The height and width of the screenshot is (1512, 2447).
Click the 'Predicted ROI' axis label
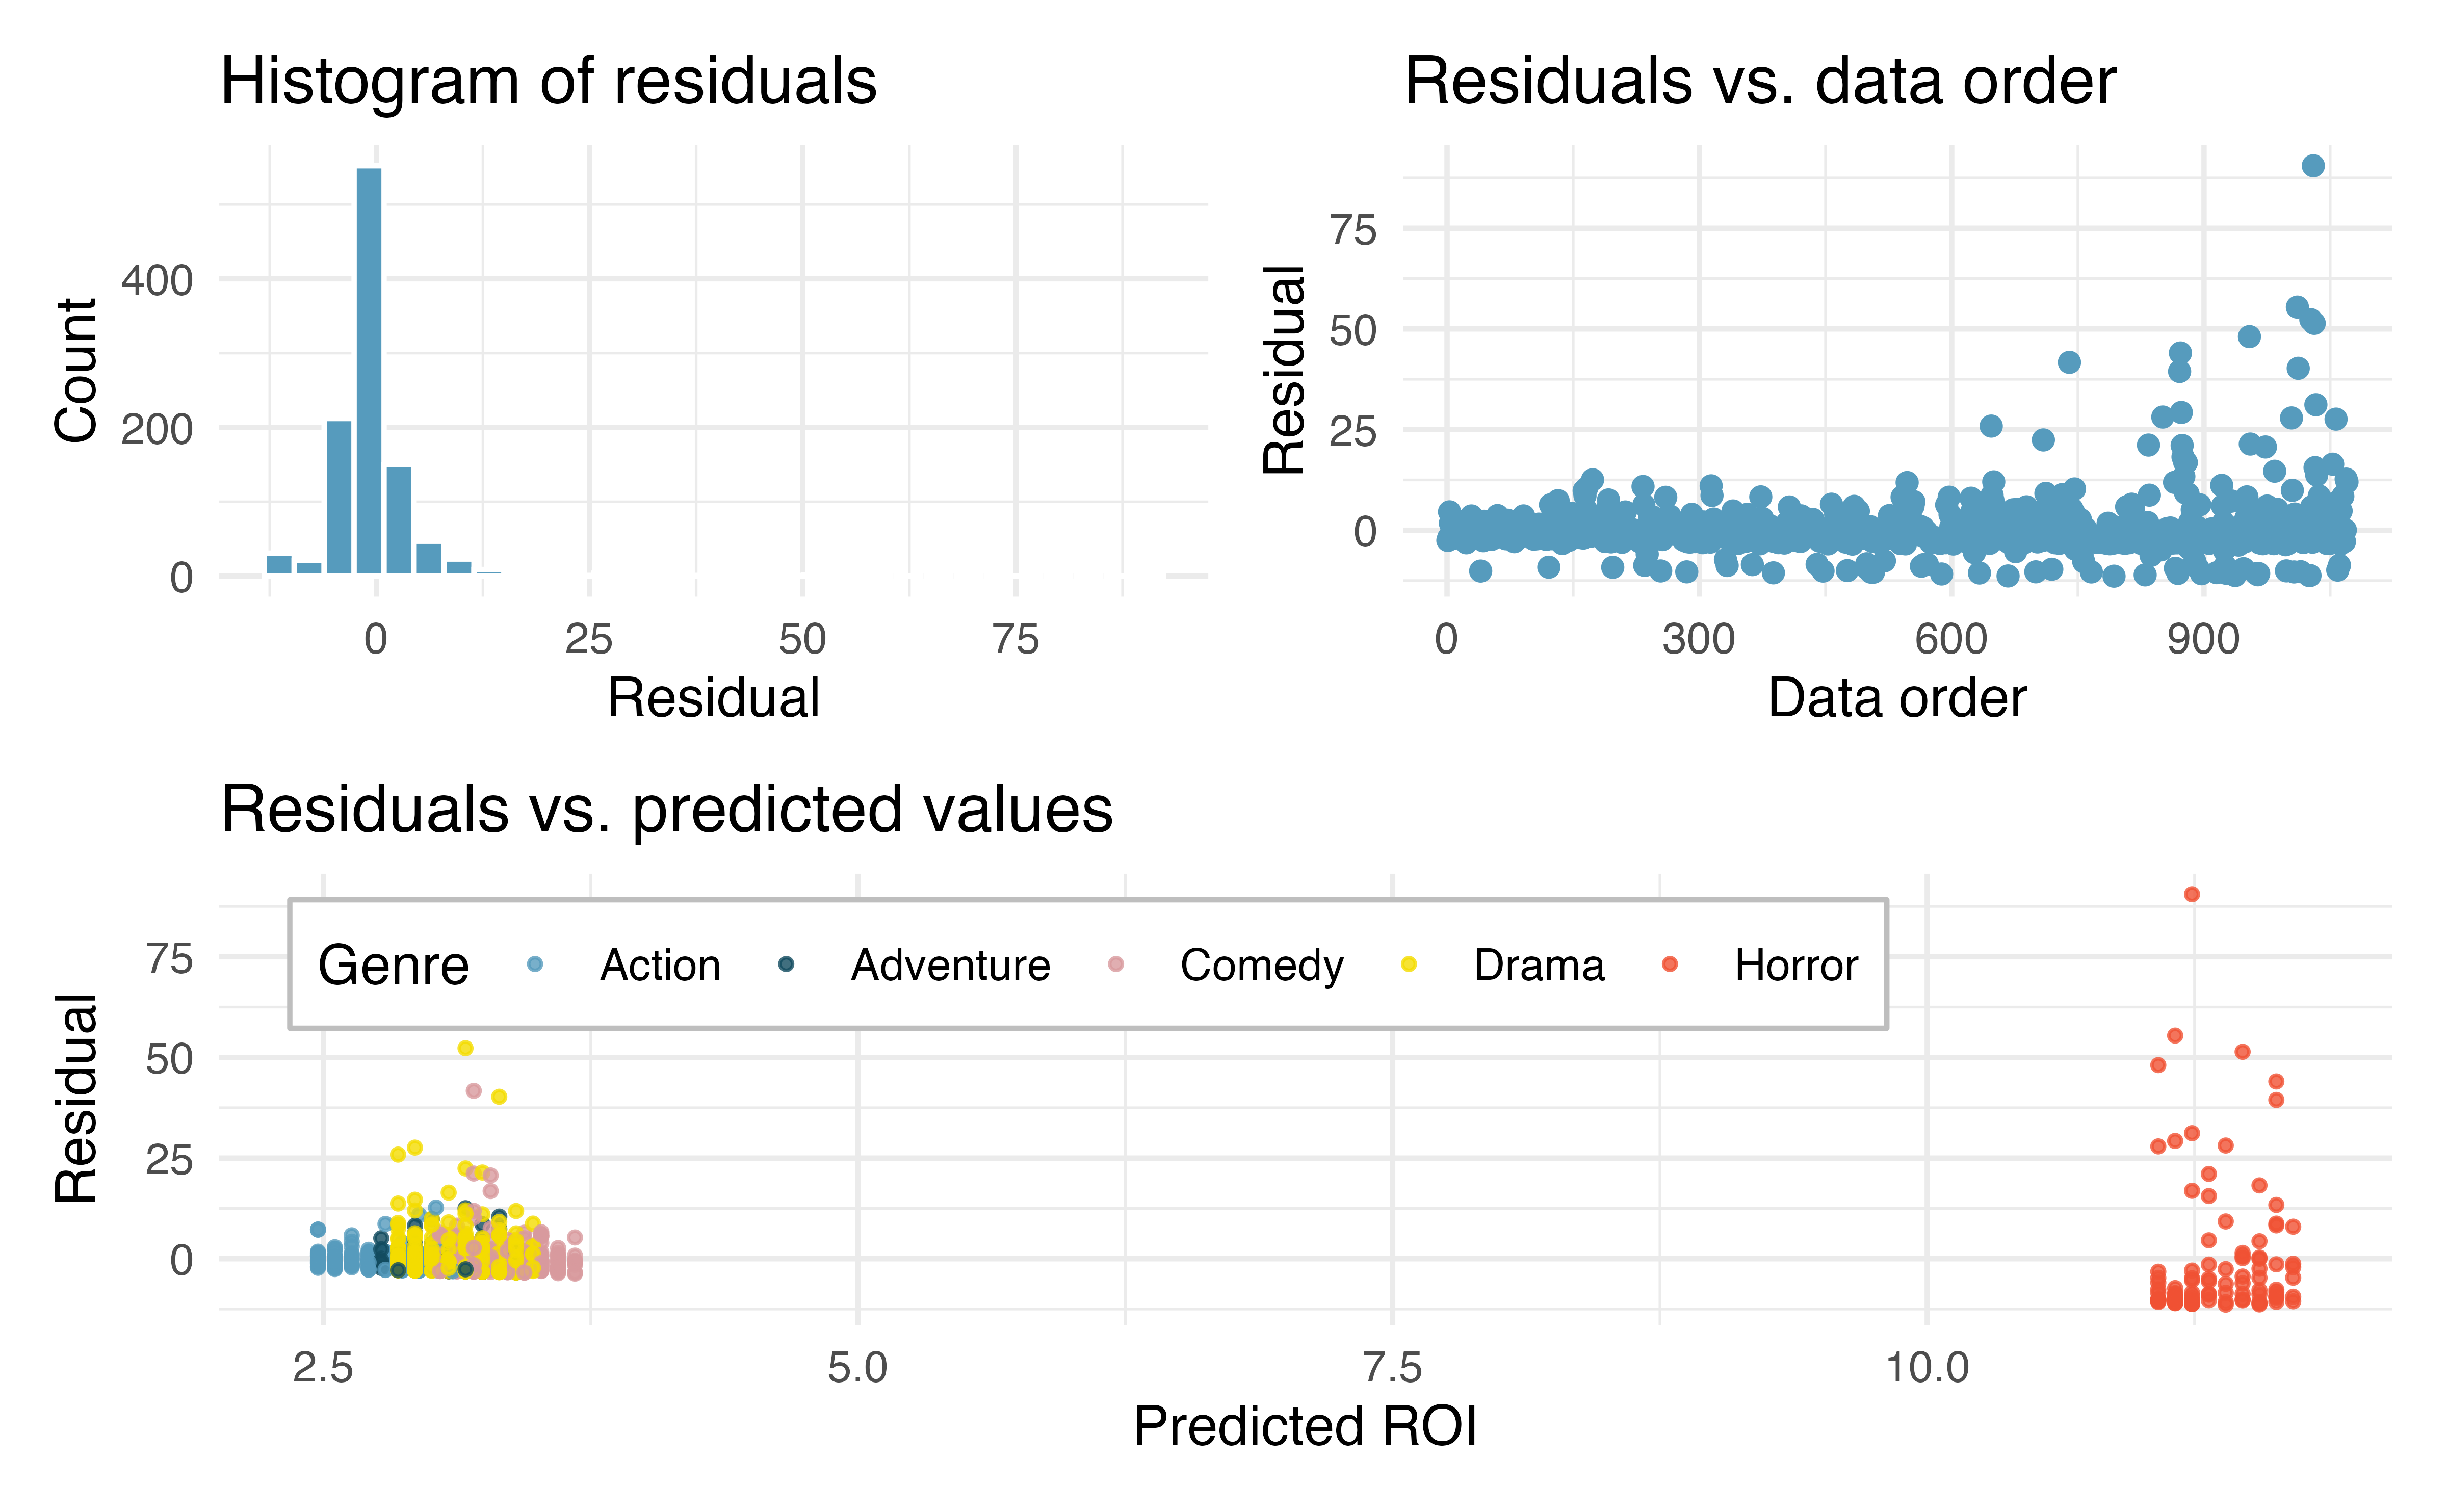click(1305, 1425)
